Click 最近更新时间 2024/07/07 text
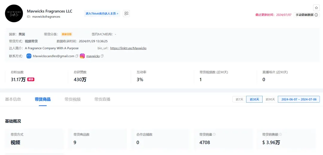The height and width of the screenshot is (155, 323). pos(273,15)
